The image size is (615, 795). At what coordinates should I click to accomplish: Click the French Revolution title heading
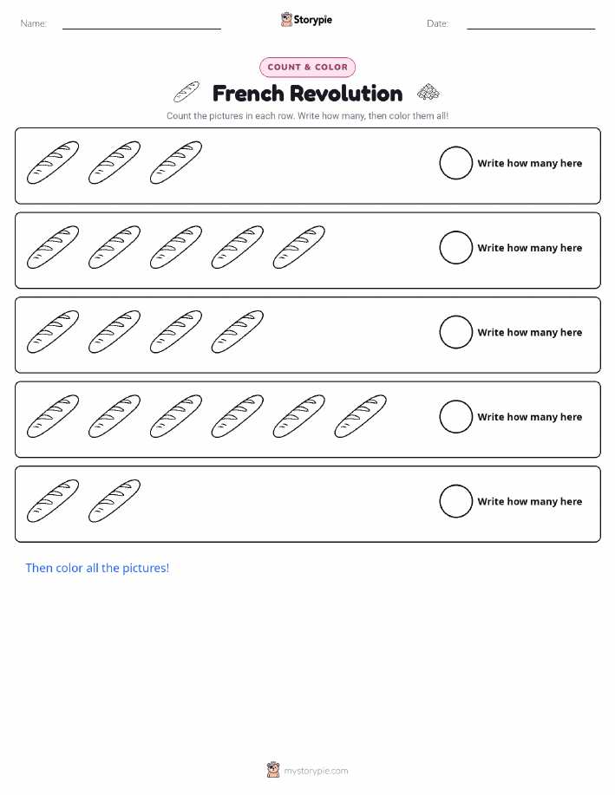click(307, 94)
